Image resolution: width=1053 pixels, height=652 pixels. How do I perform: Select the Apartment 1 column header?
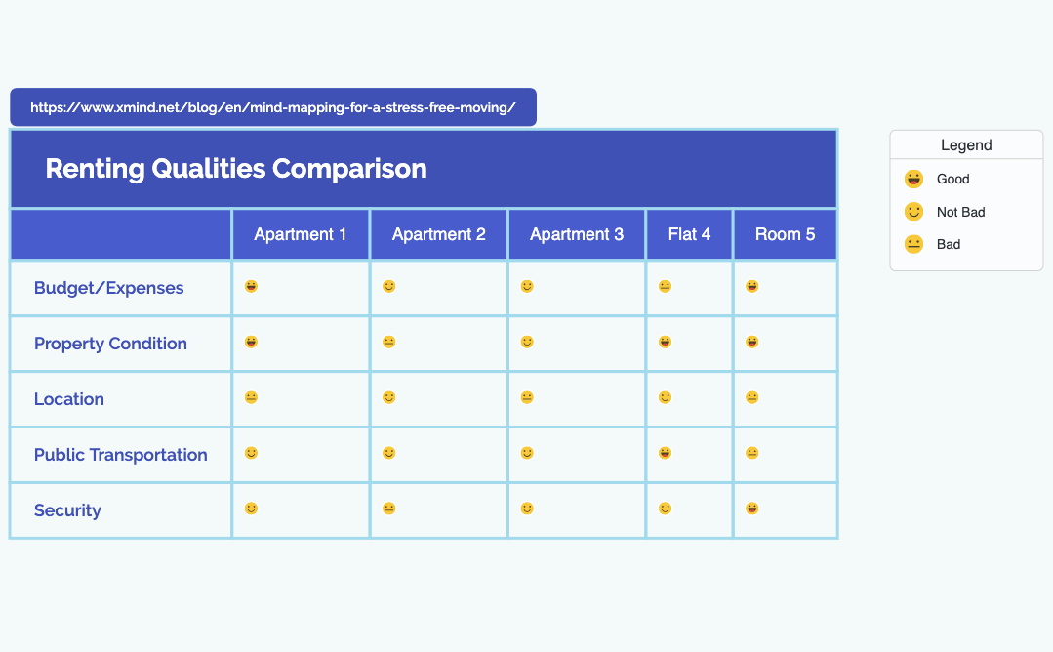(x=301, y=234)
